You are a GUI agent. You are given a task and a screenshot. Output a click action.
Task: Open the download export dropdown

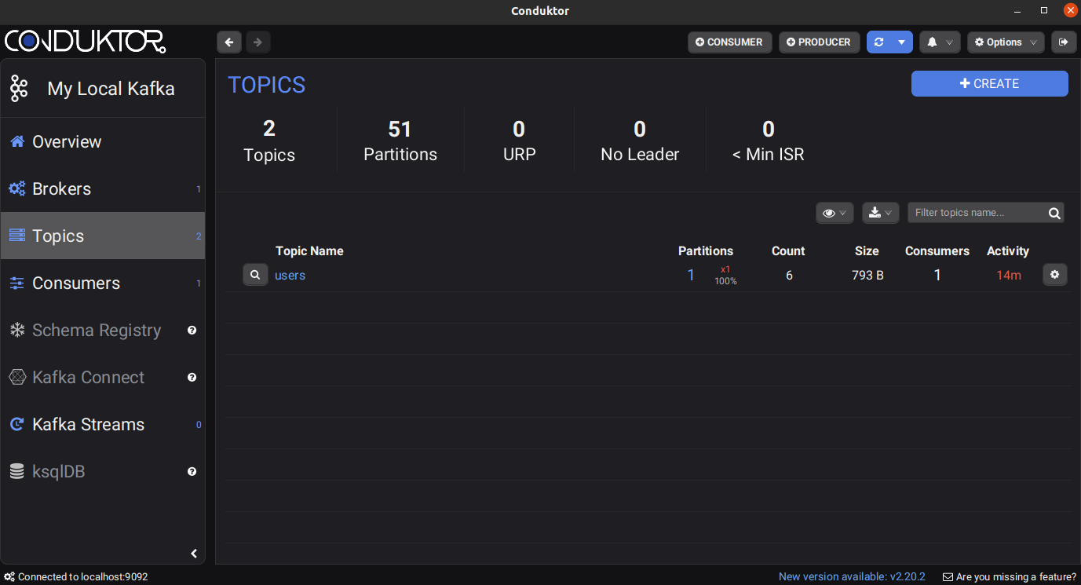880,213
